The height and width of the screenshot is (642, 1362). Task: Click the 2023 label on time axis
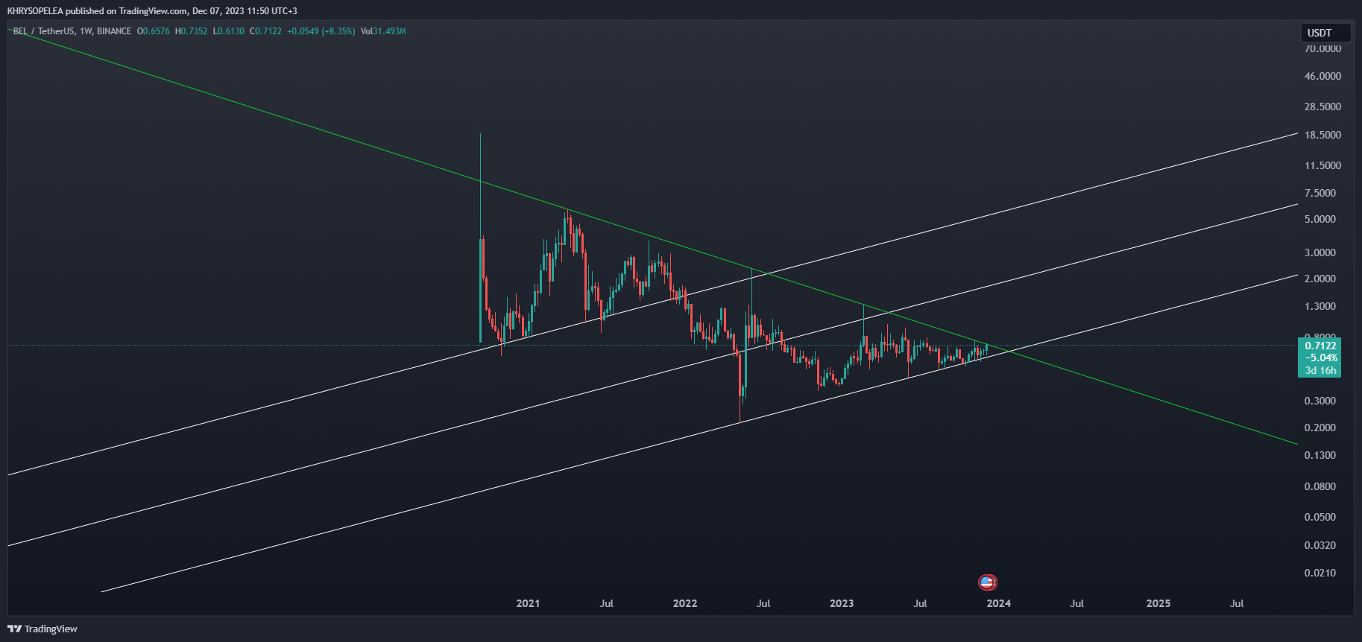[x=842, y=603]
